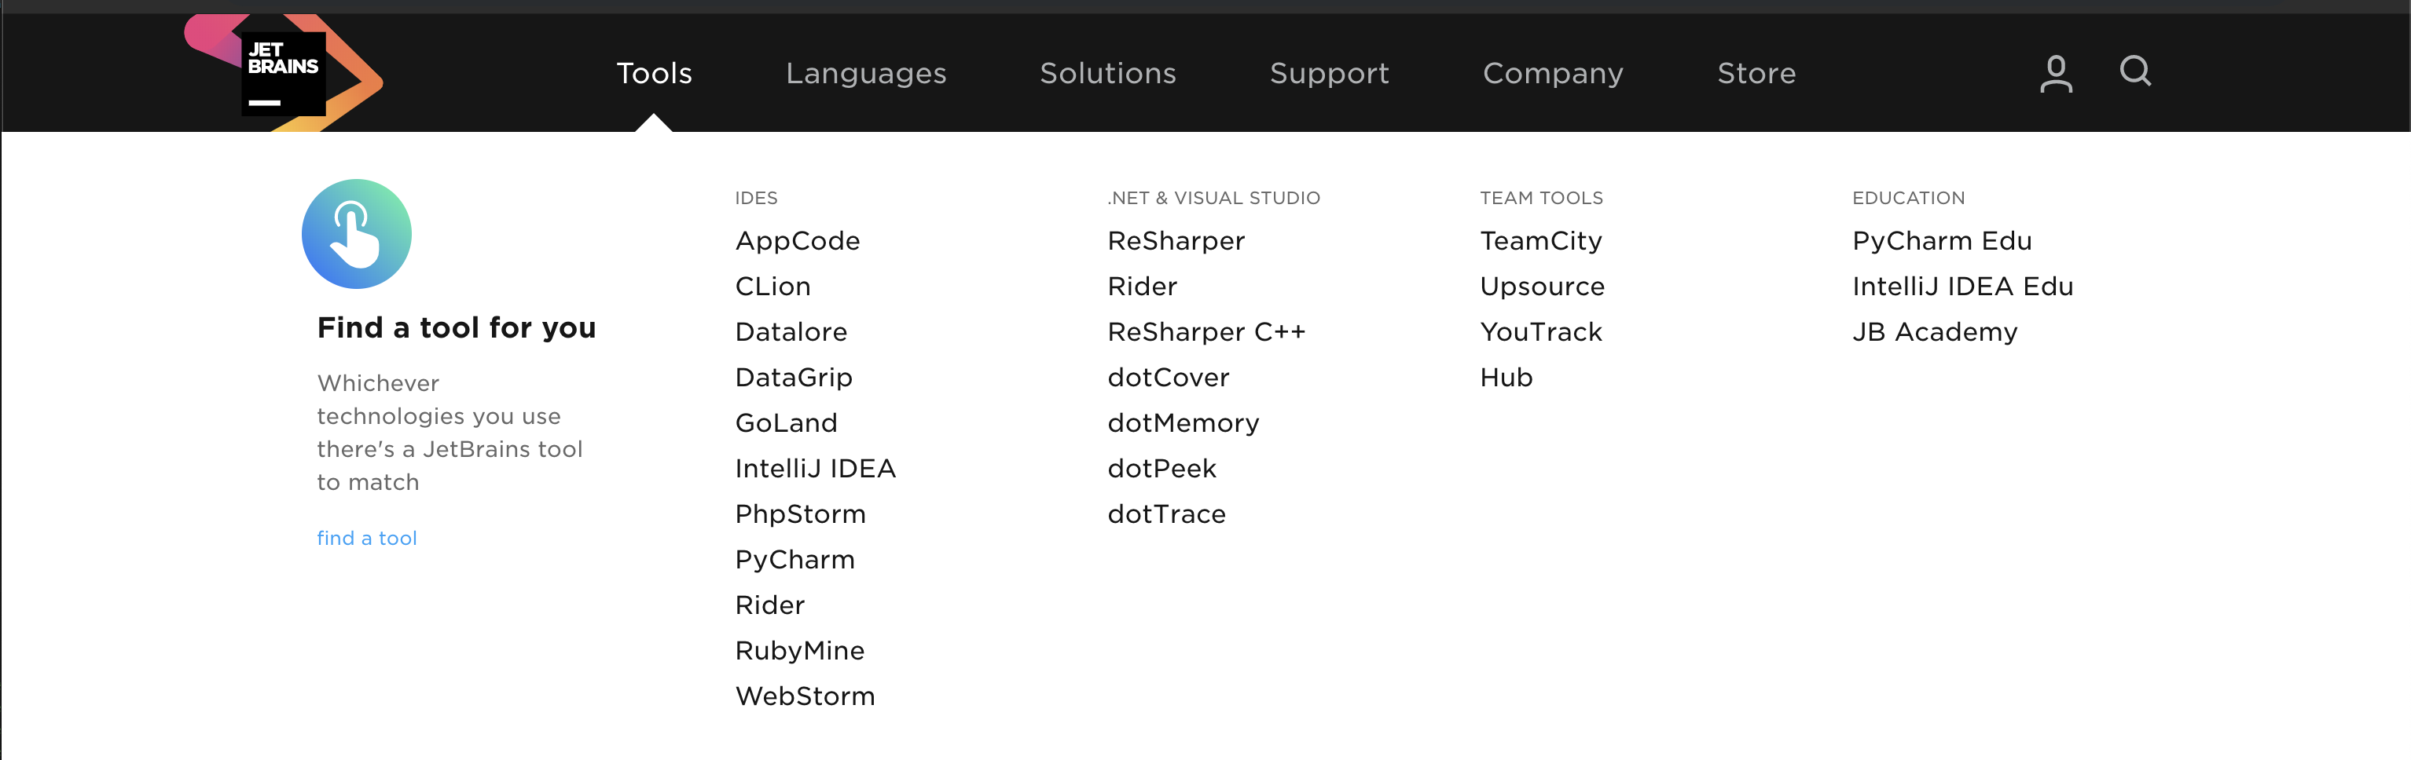Image resolution: width=2411 pixels, height=760 pixels.
Task: Open the Tools menu
Action: click(653, 73)
